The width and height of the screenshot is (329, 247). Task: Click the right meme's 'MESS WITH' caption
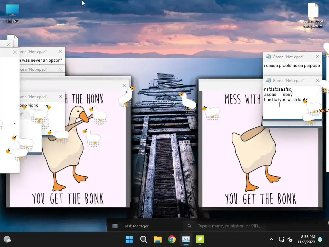pyautogui.click(x=242, y=99)
